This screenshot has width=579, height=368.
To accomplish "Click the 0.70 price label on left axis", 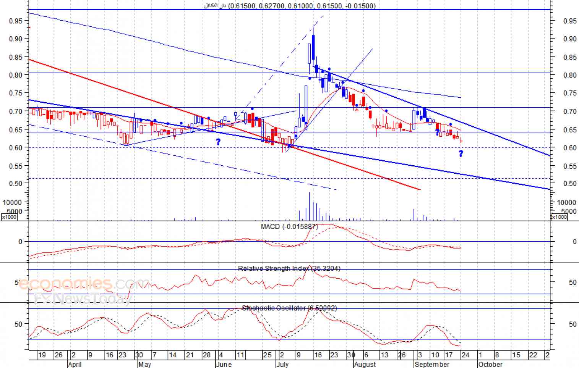I will (16, 111).
